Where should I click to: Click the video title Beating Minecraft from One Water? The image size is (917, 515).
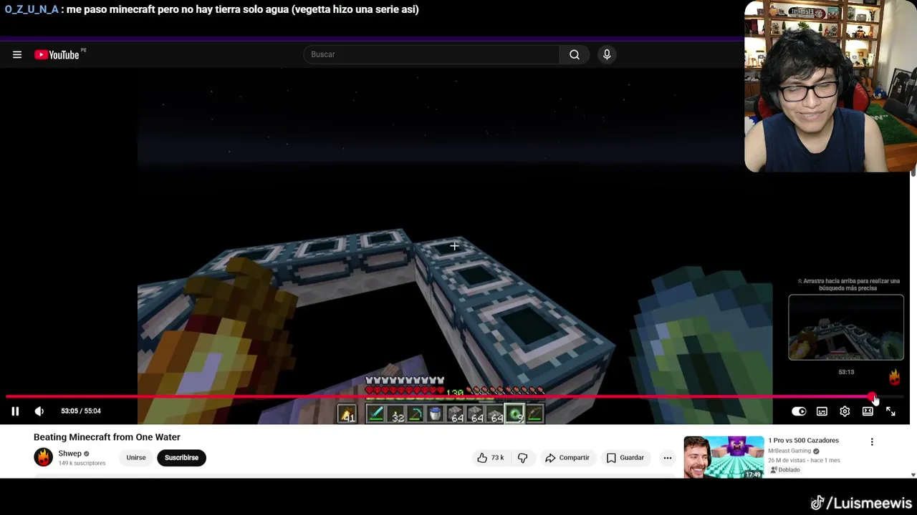(x=107, y=437)
